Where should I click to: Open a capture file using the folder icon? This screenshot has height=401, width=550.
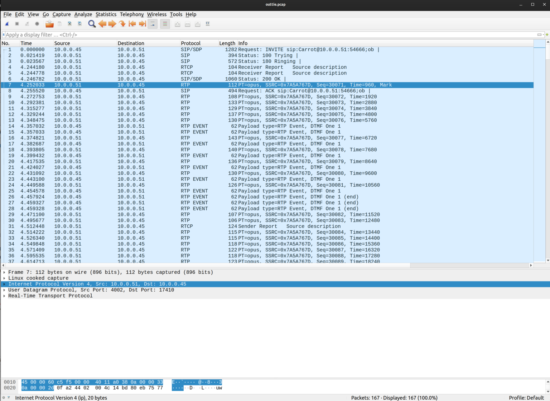pyautogui.click(x=49, y=24)
